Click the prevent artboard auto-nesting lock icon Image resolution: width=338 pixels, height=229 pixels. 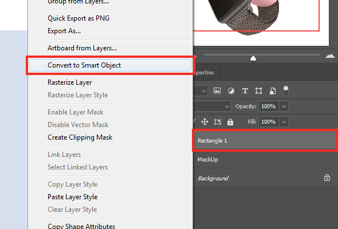tap(218, 122)
